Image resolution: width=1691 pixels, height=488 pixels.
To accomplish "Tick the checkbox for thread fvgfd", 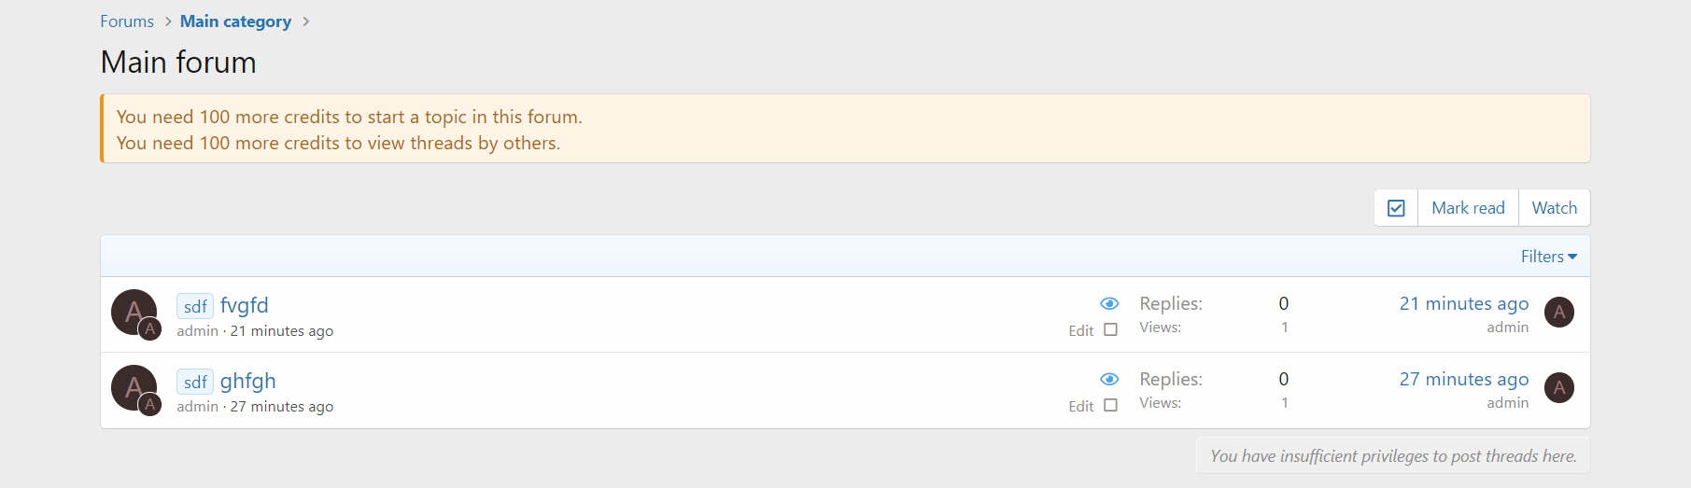I will 1110,329.
